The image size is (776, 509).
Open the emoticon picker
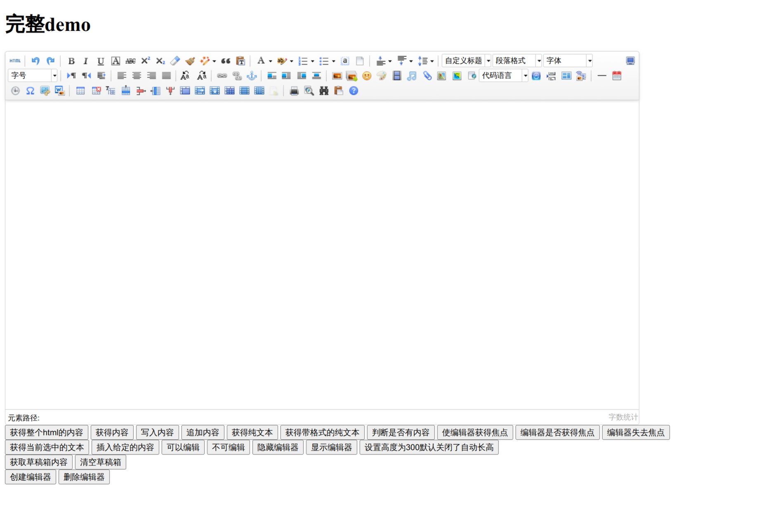tap(367, 76)
